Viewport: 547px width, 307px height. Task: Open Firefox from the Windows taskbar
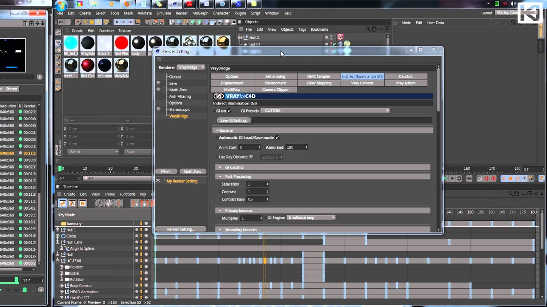[x=127, y=4]
